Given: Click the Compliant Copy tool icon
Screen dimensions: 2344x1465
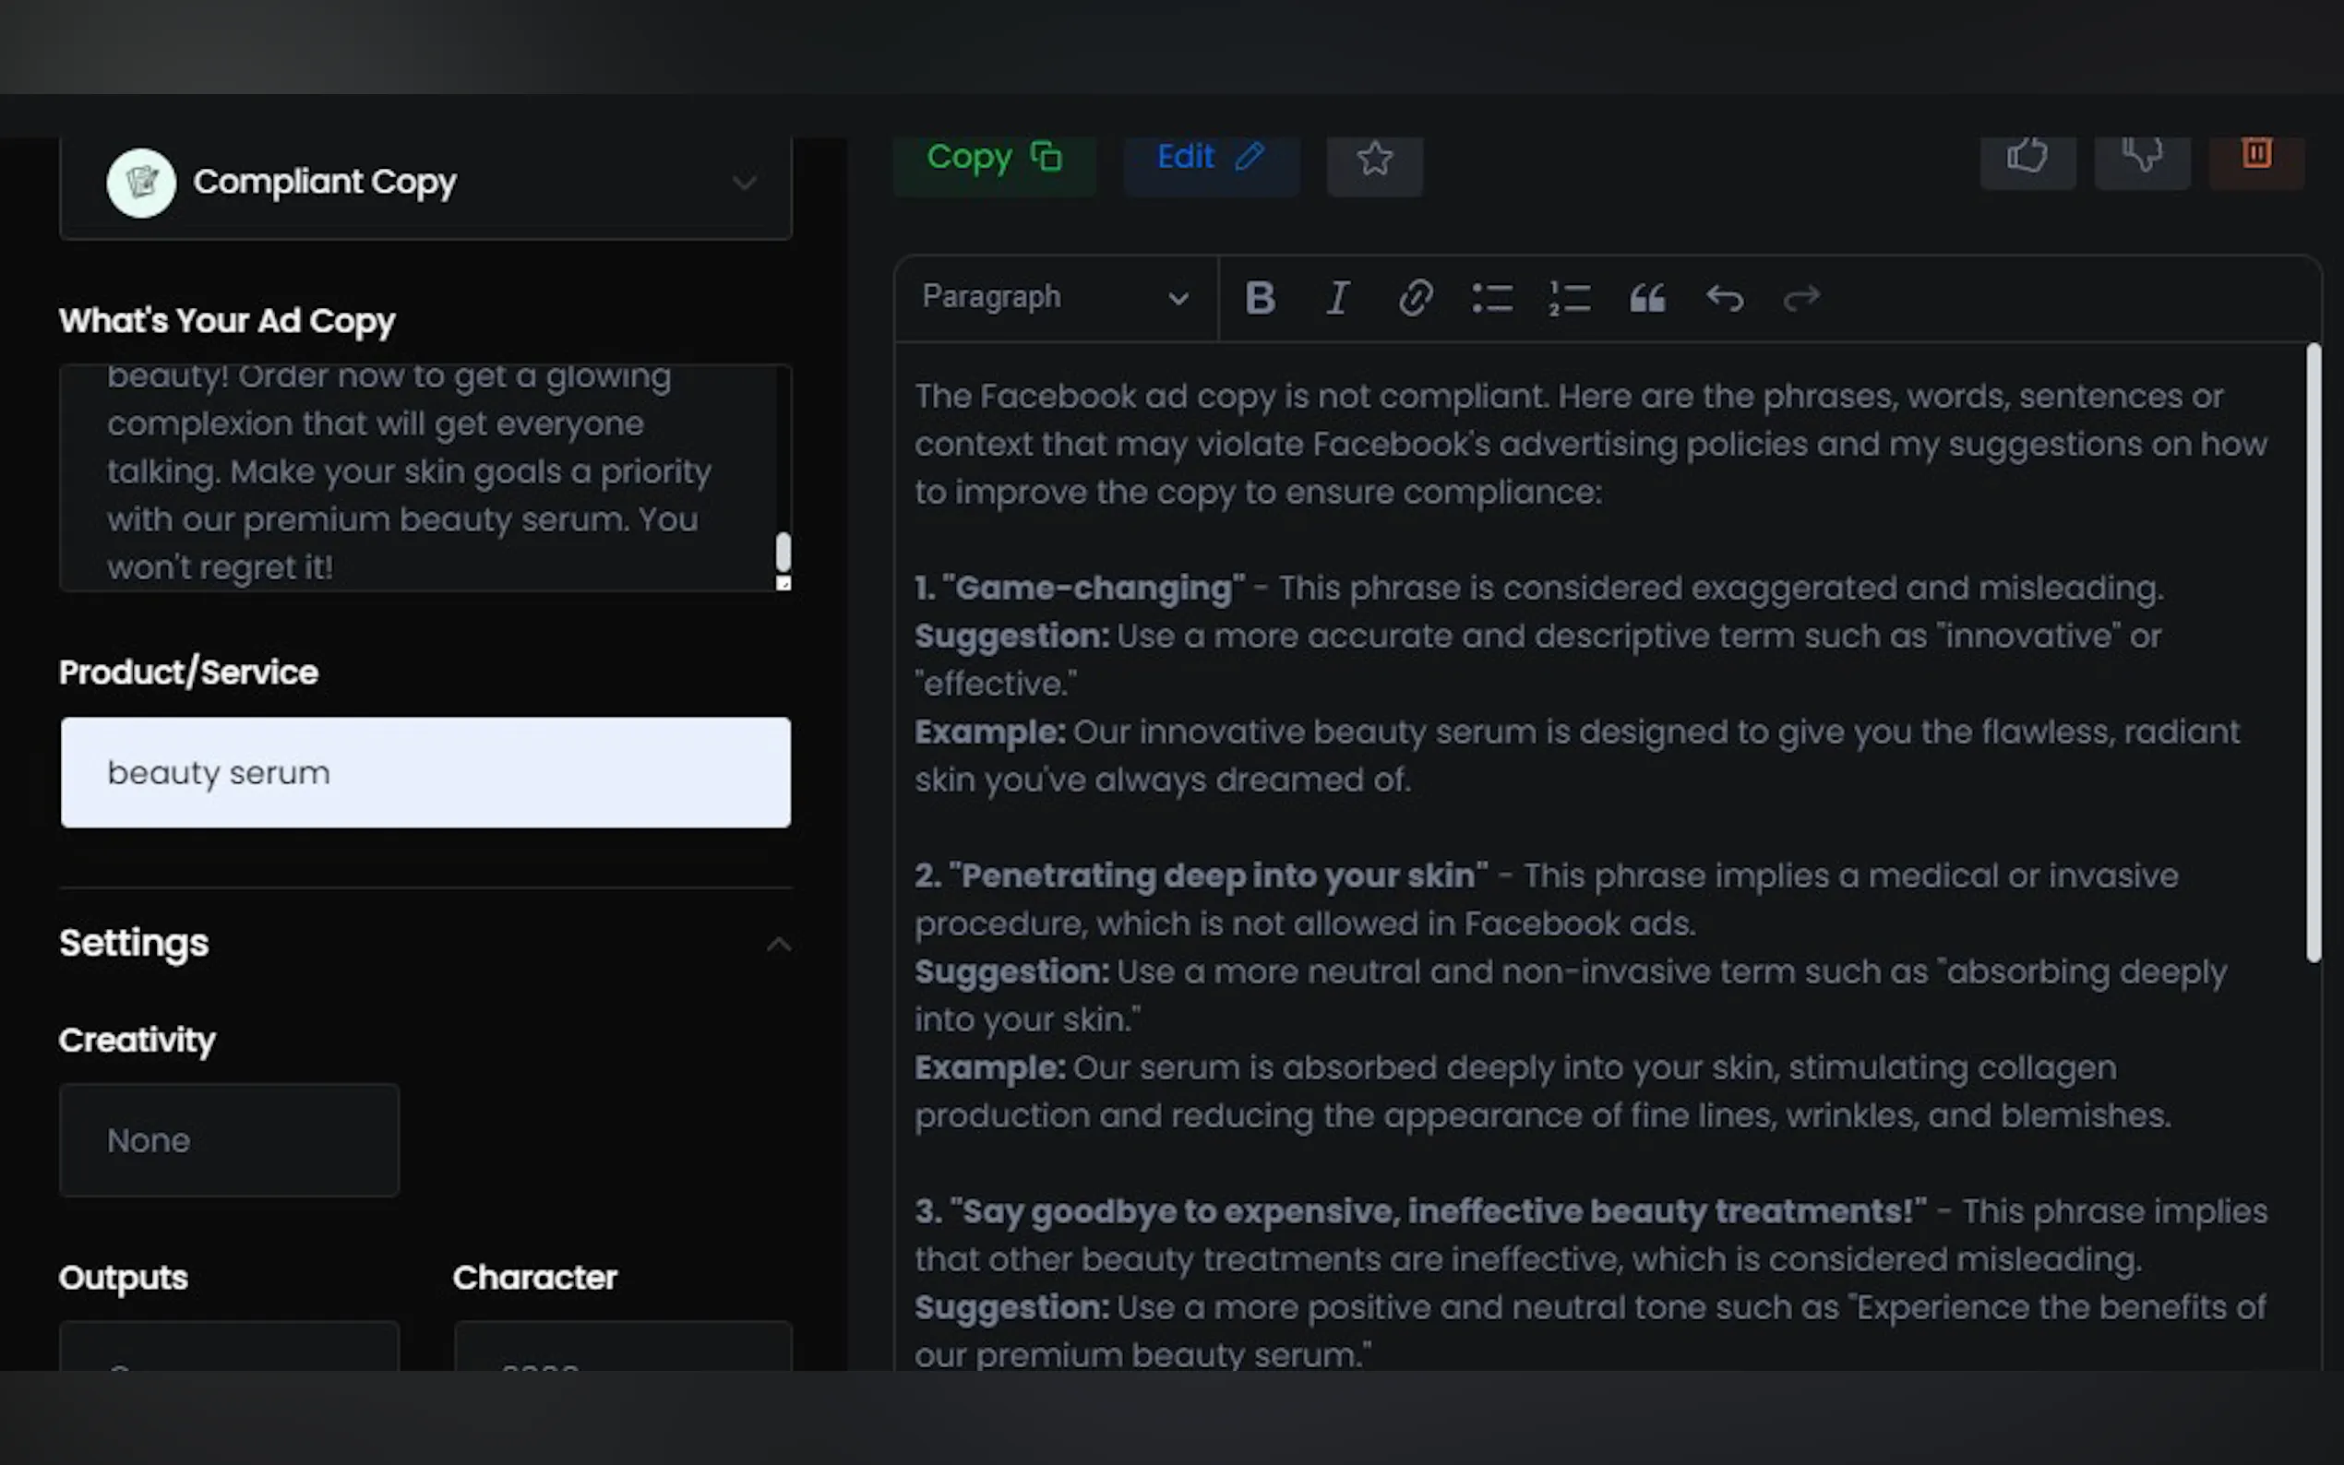Looking at the screenshot, I should pos(141,182).
